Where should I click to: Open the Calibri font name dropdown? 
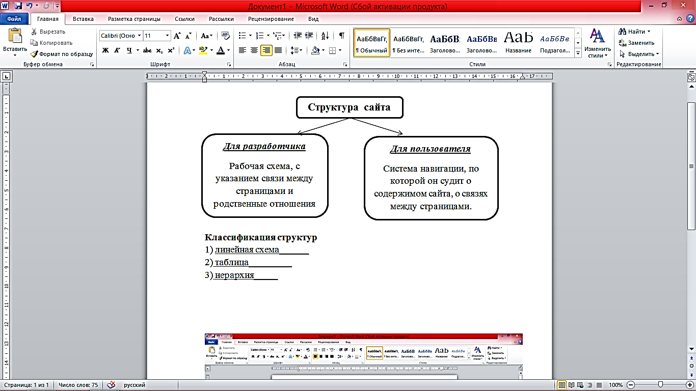tap(139, 36)
